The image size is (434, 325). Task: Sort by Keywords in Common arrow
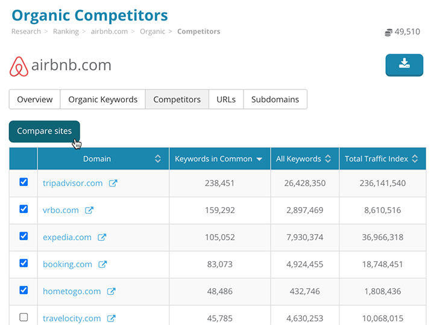[x=259, y=159]
